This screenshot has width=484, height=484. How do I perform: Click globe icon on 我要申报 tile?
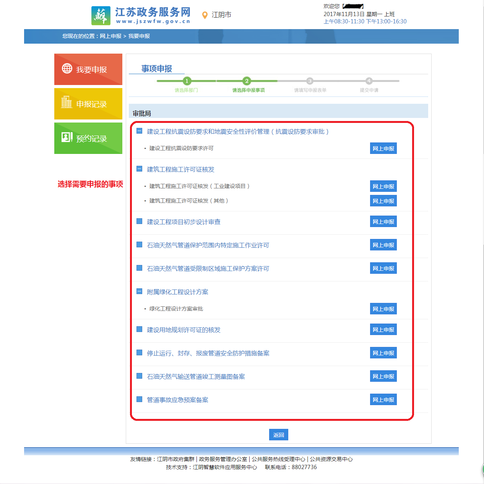coord(67,69)
